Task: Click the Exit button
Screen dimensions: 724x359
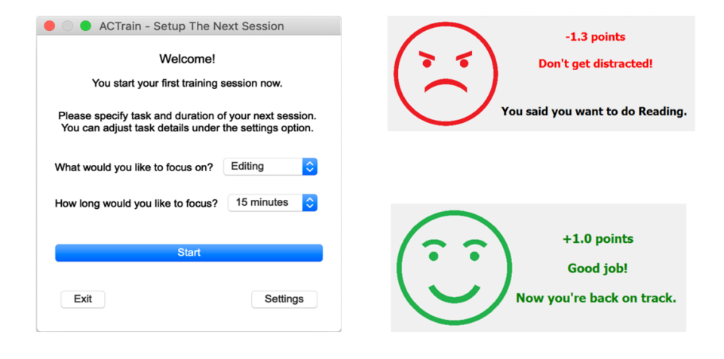Action: click(x=83, y=299)
